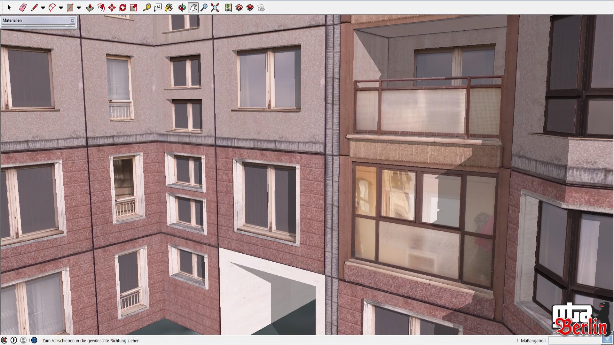Choose the Move tool with red arrows
Image resolution: width=614 pixels, height=345 pixels.
(112, 8)
